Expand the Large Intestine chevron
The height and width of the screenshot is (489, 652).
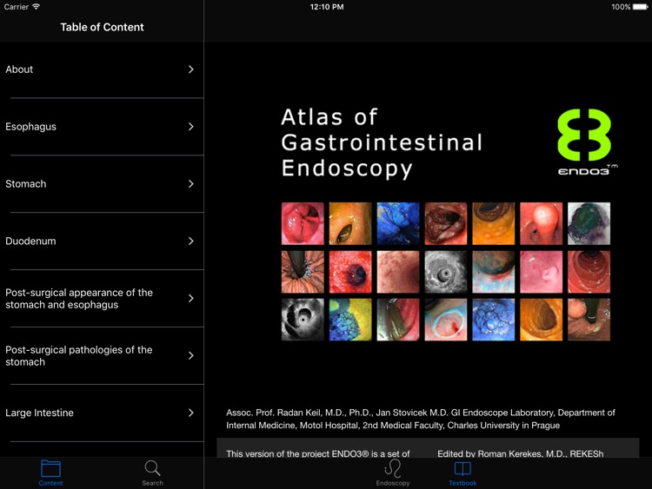tap(191, 413)
